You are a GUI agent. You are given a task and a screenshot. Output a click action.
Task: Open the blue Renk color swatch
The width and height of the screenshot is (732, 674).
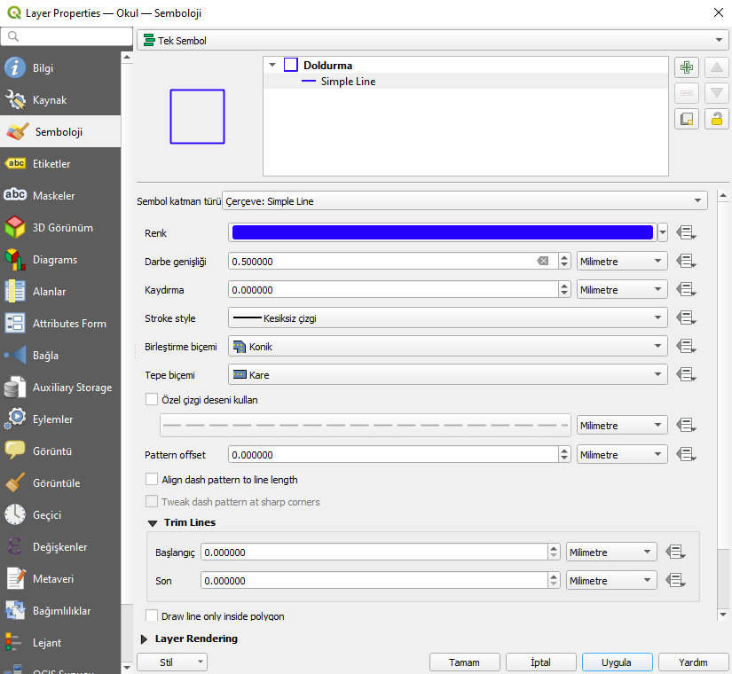tap(442, 232)
